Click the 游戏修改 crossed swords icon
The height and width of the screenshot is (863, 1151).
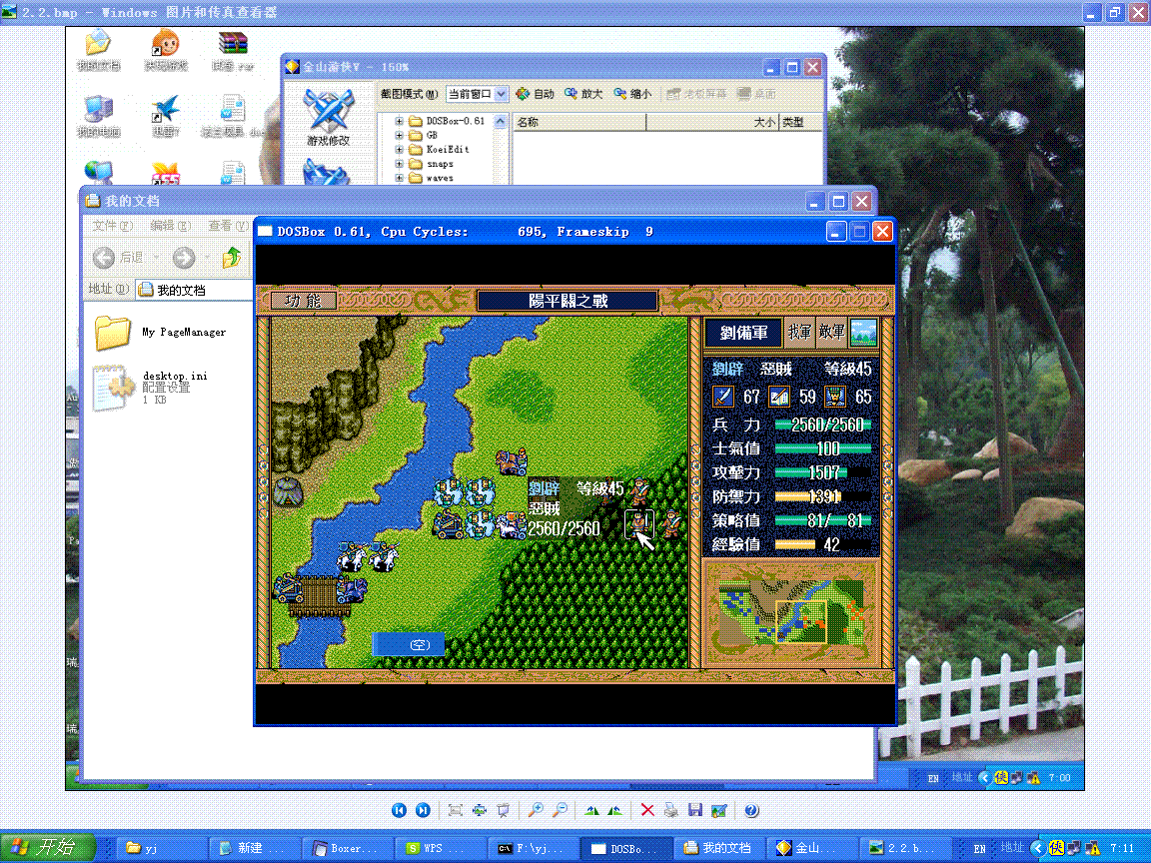(328, 110)
